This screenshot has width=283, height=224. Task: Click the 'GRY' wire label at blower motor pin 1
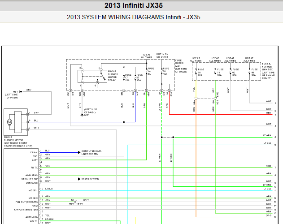(x=36, y=113)
